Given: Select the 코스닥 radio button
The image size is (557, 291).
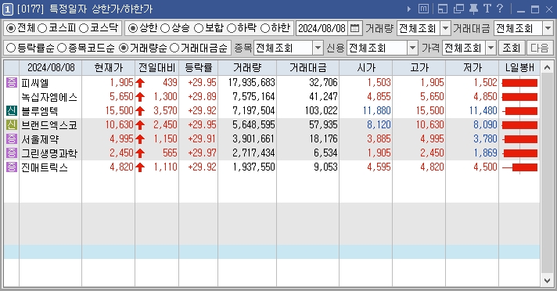Looking at the screenshot, I should point(84,28).
